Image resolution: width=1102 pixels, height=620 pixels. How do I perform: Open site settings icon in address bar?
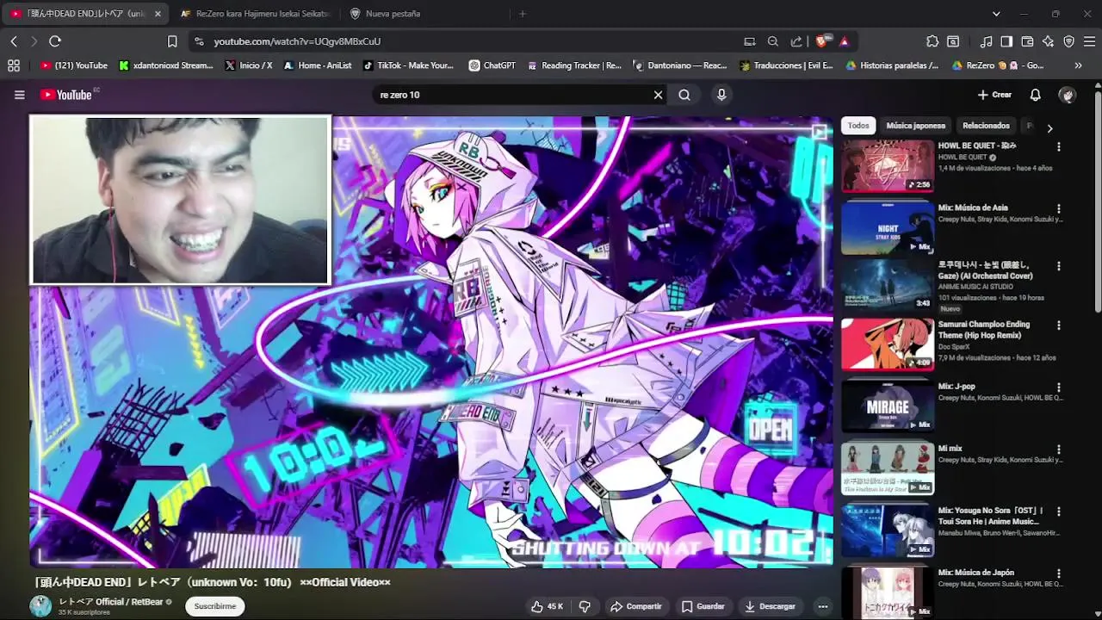199,41
